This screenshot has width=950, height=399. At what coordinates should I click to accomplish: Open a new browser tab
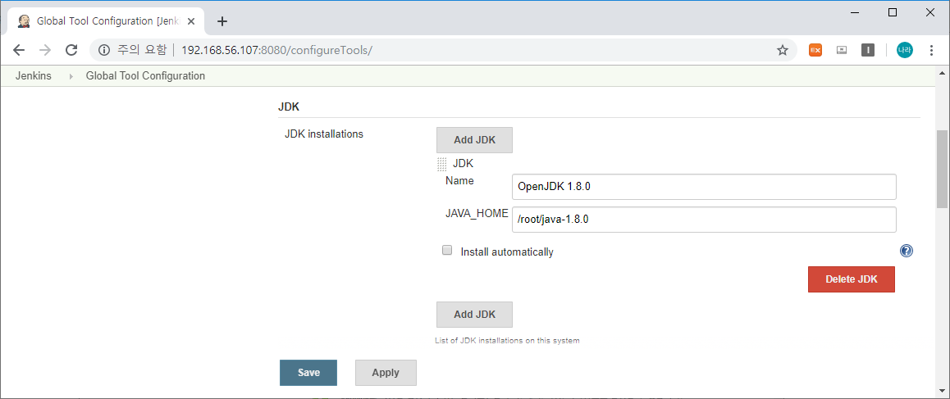(222, 21)
